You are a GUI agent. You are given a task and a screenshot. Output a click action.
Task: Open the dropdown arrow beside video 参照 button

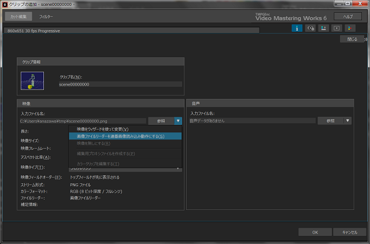tap(178, 121)
